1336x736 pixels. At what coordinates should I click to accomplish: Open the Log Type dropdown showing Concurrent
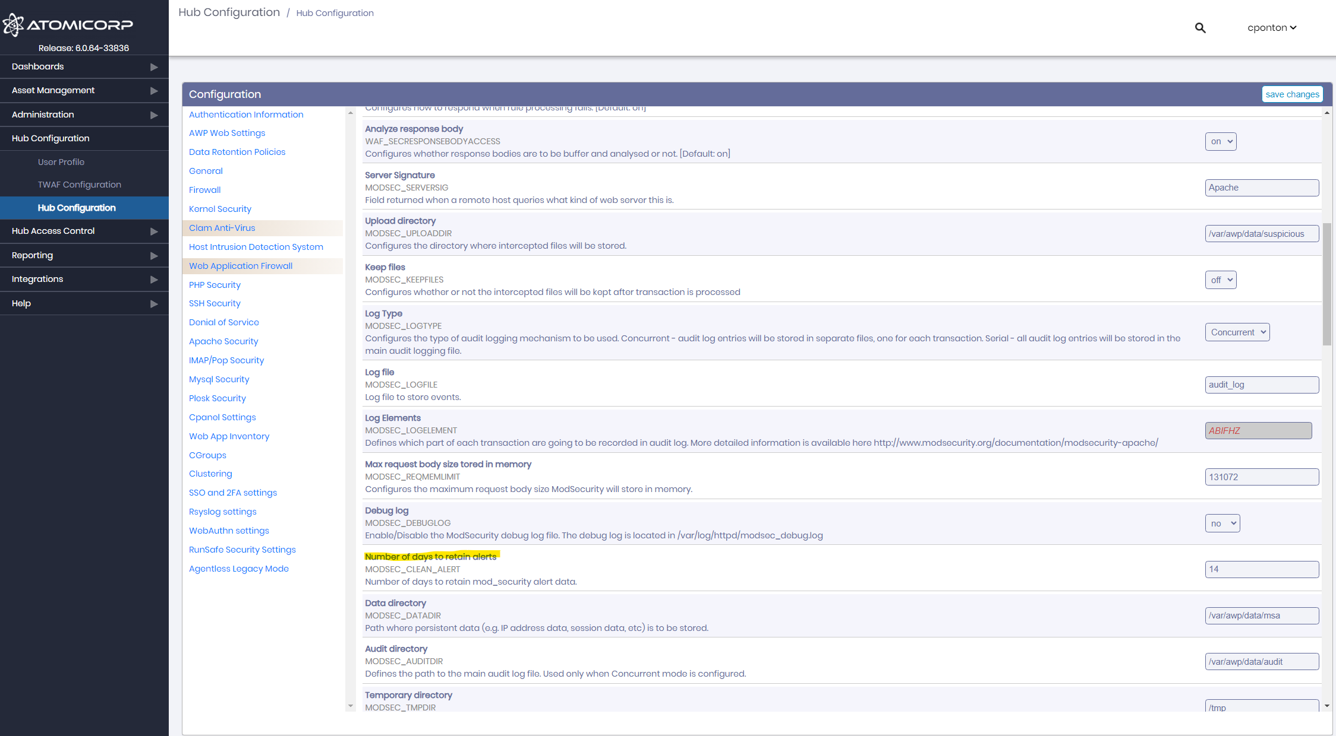[x=1237, y=332]
